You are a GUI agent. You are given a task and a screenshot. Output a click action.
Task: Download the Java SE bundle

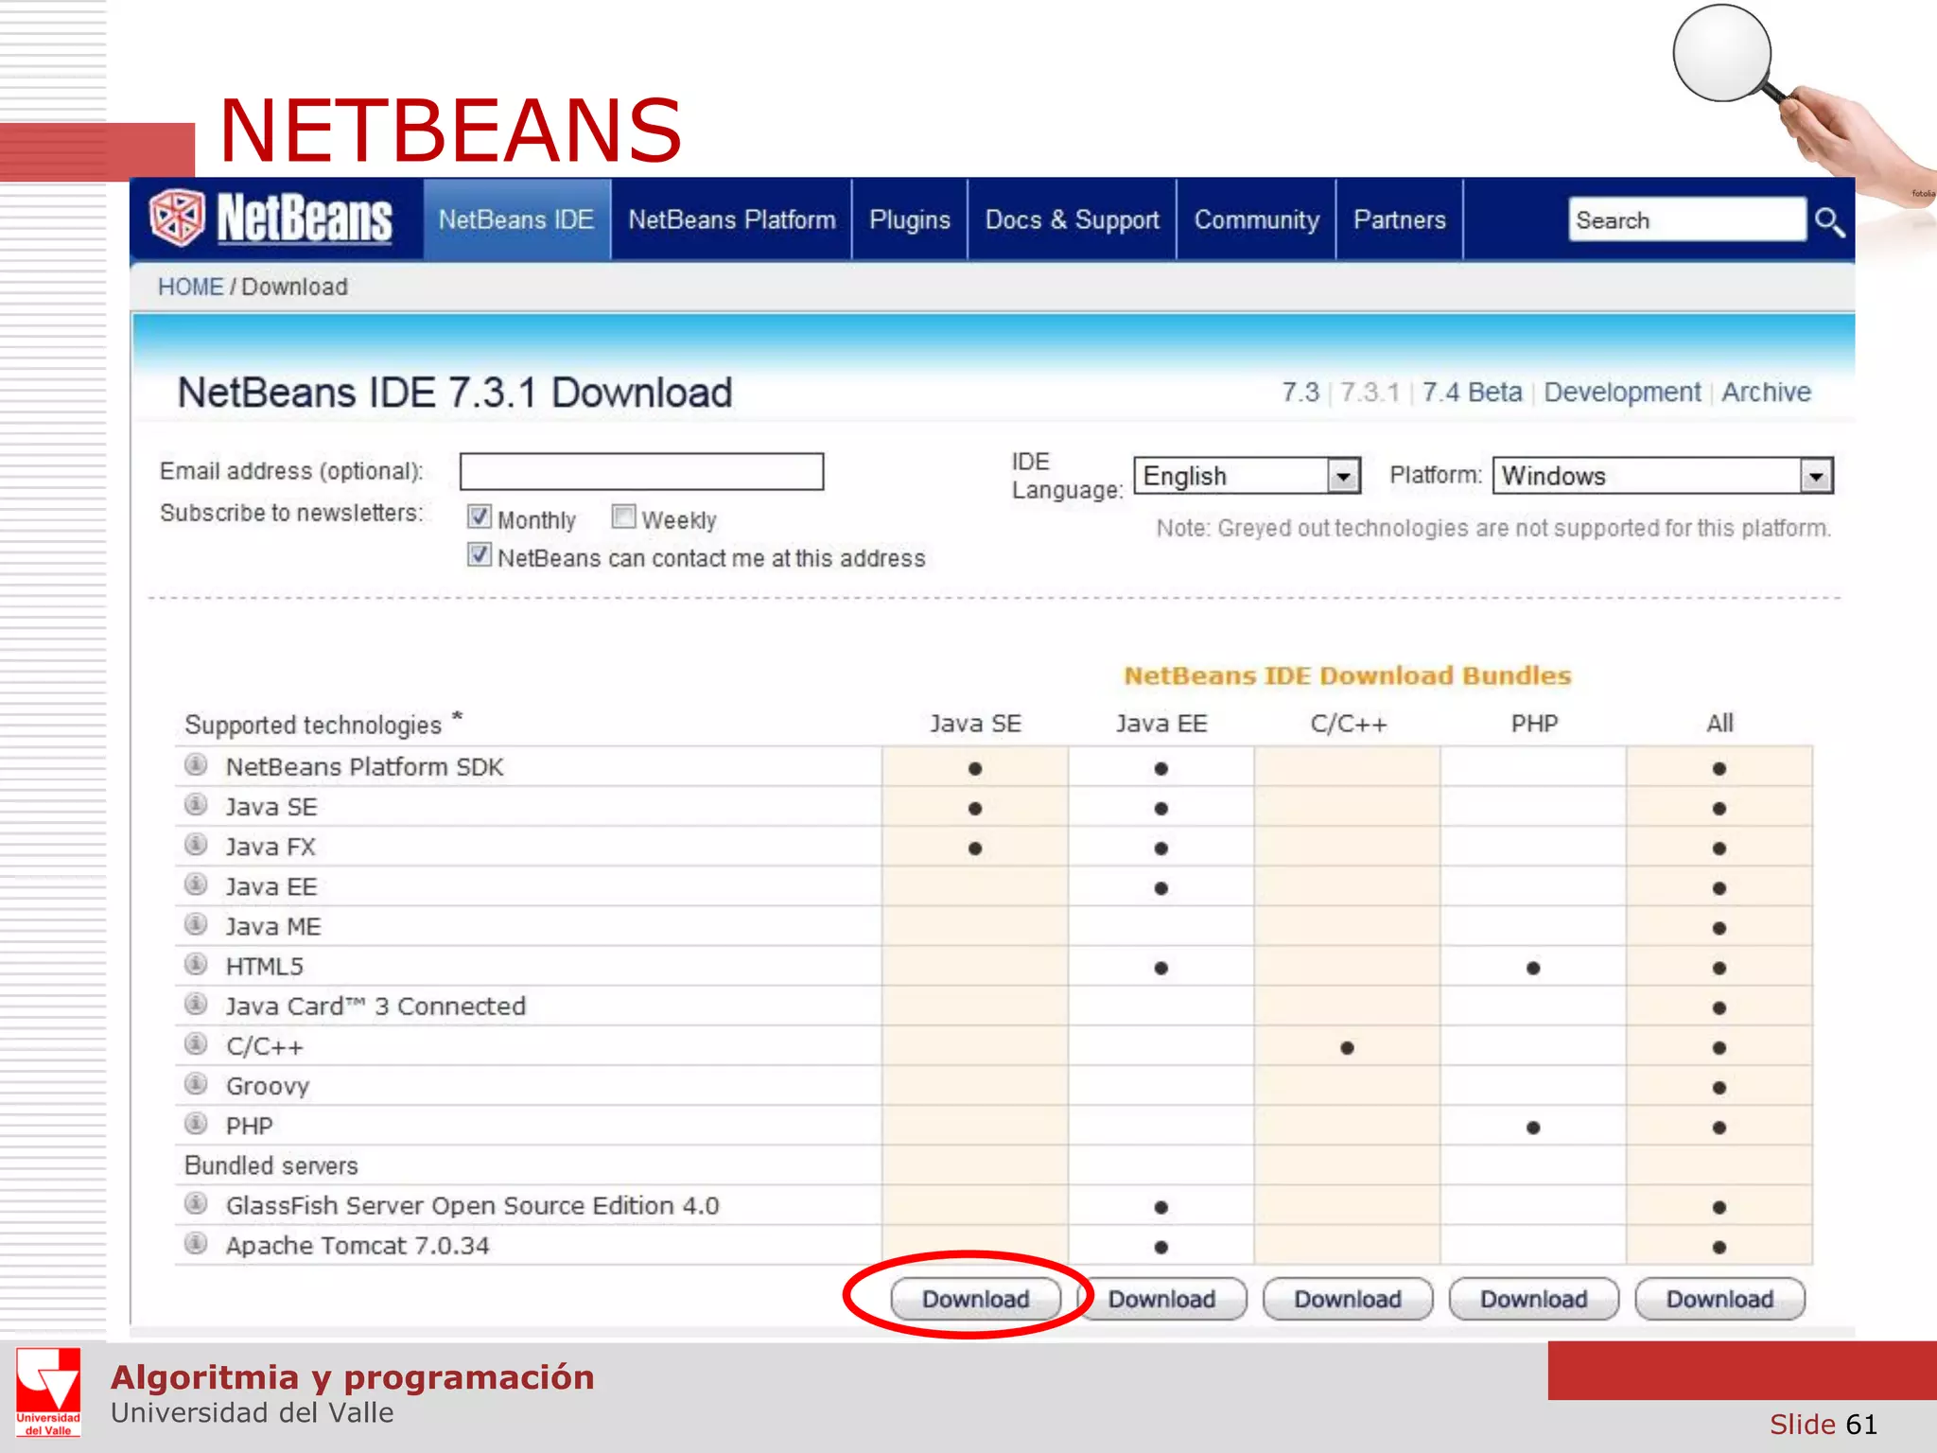pyautogui.click(x=975, y=1300)
